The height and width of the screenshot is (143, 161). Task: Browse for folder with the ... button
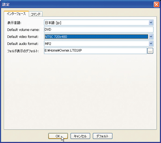[x=150, y=51]
